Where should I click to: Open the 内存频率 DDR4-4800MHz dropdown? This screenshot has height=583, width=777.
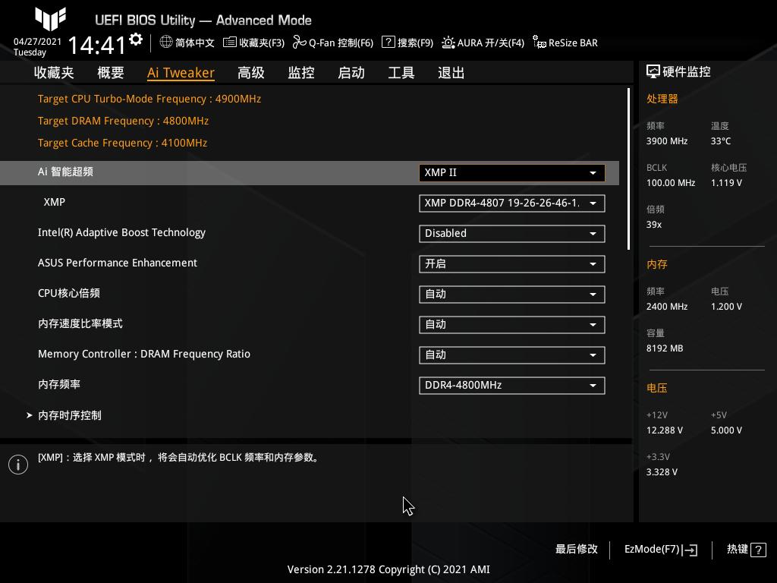point(511,385)
